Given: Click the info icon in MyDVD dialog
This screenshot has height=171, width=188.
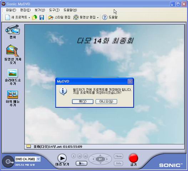Looking at the screenshot, I should 63,91.
